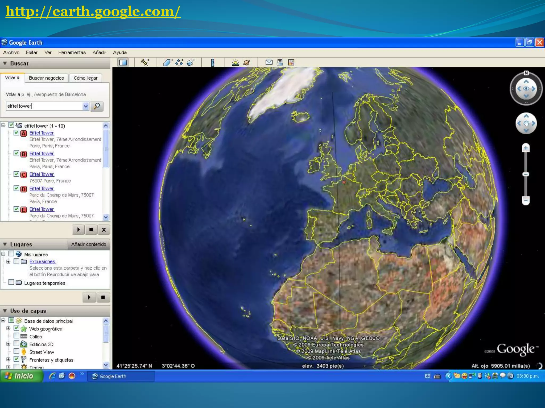Click the layers panel scrollbar down arrow
The image size is (545, 408).
(106, 365)
